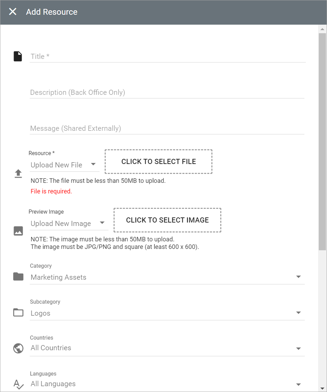327x392 pixels.
Task: Click the note about JPG/PNG square image
Action: (x=115, y=247)
